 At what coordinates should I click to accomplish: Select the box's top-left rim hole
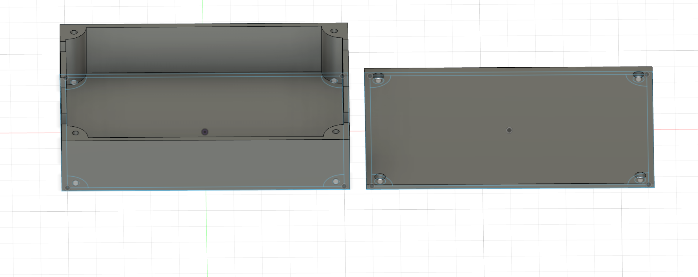(74, 32)
